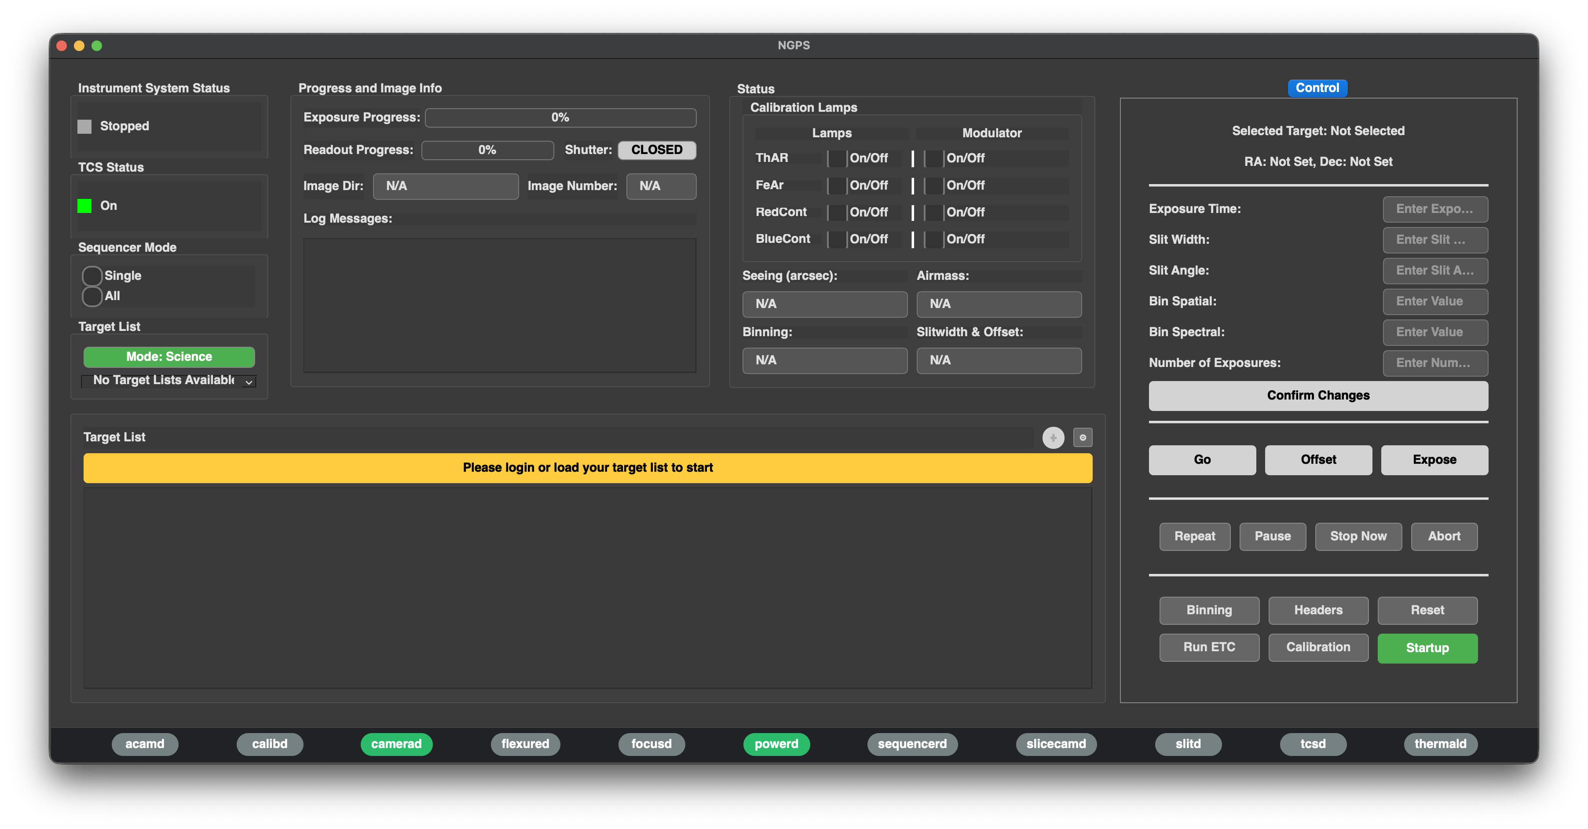1588x829 pixels.
Task: Click the calibd daemon status pill
Action: (269, 745)
